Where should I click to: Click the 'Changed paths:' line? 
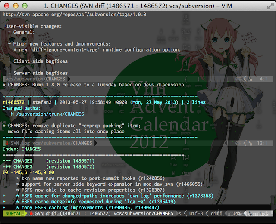[x=21, y=108]
